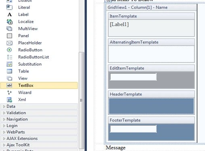Click the View control icon
Image resolution: width=205 pixels, height=151 pixels.
9,78
